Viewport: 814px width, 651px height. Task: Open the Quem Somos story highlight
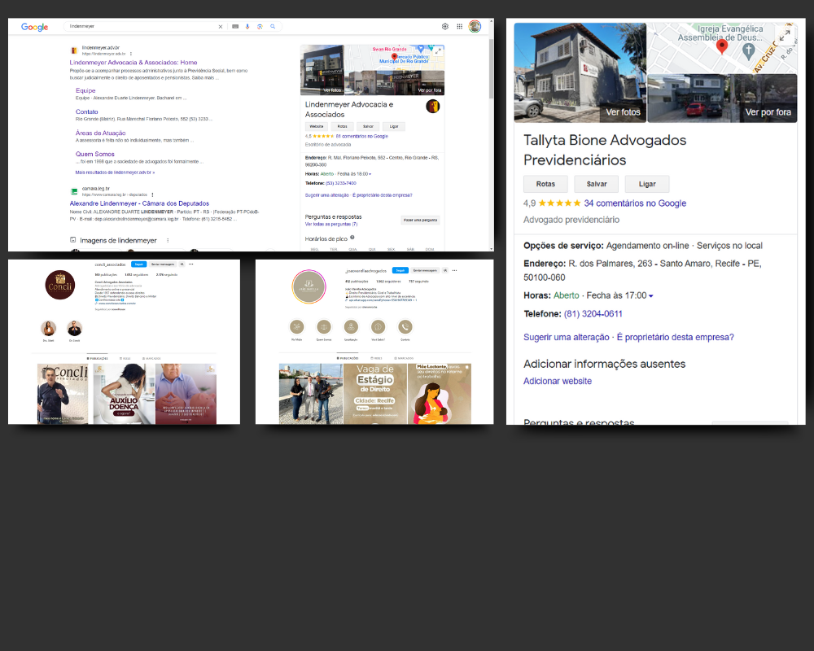point(324,326)
